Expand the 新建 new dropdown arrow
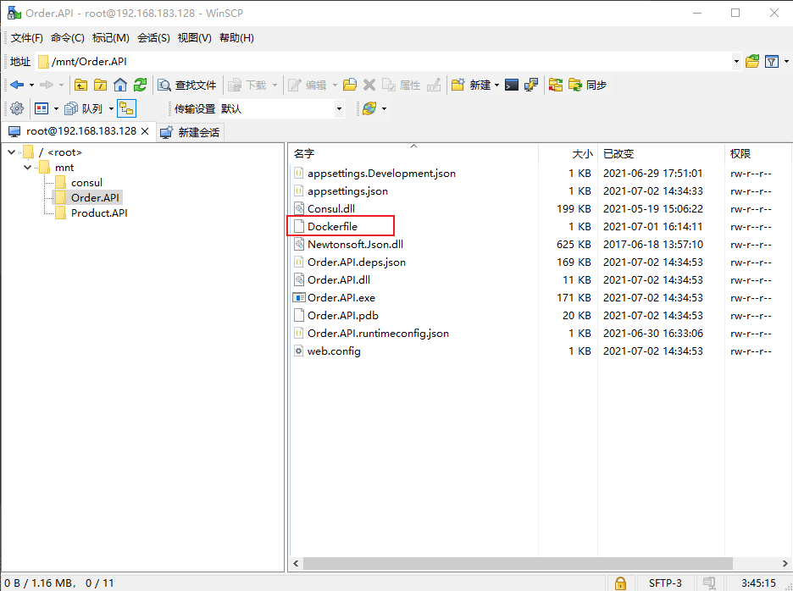The width and height of the screenshot is (793, 591). click(x=496, y=85)
